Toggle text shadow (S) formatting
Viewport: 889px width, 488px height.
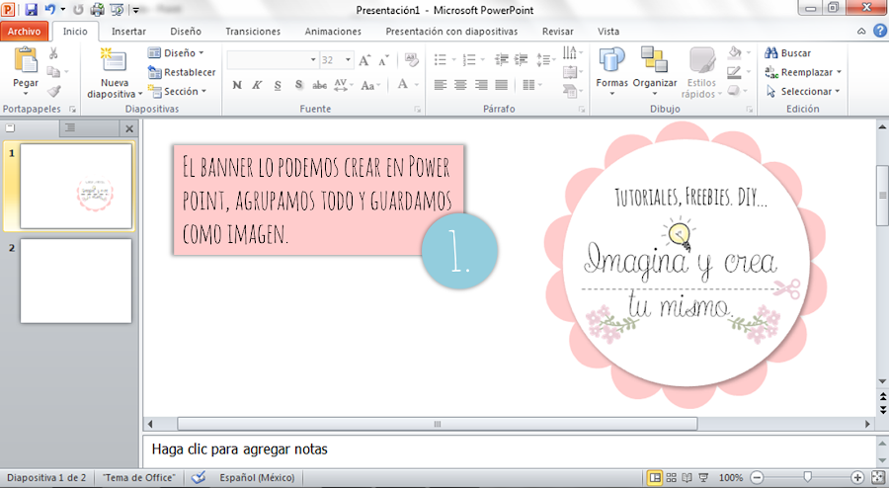pos(298,85)
